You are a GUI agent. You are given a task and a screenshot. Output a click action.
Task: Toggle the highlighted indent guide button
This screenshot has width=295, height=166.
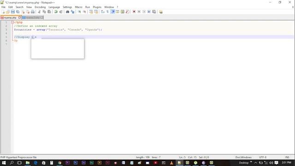112,12
